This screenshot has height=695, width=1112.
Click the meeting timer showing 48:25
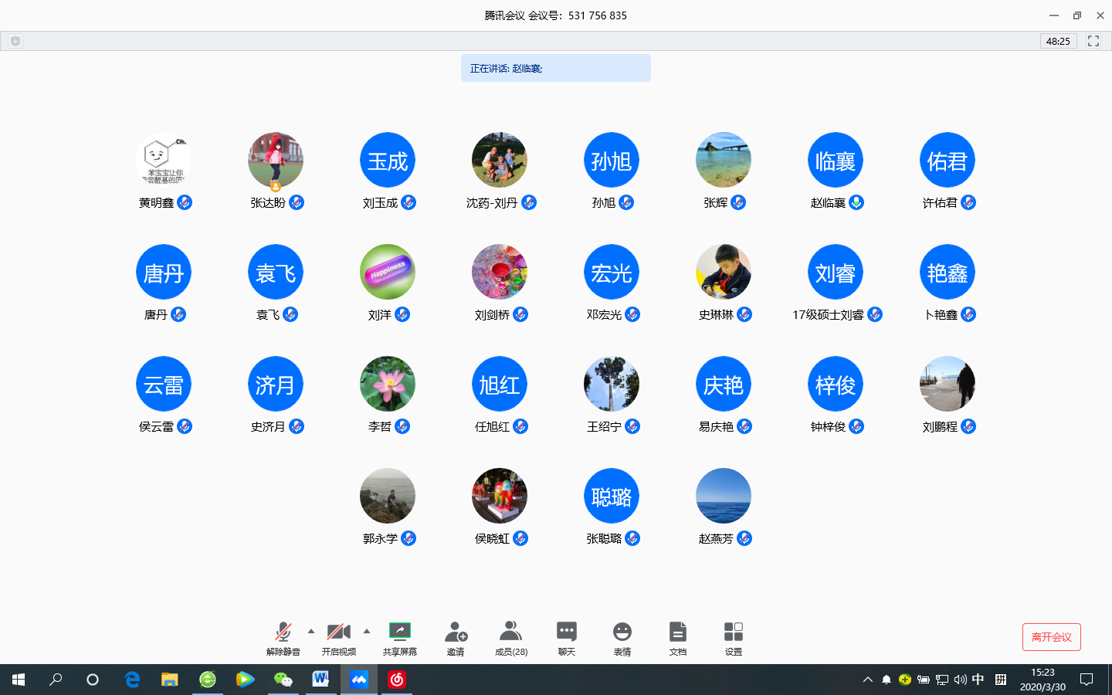point(1058,41)
